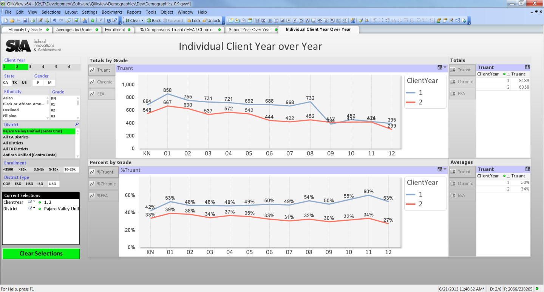Click the green star bookmark icon
The image size is (544, 292).
pyautogui.click(x=93, y=20)
